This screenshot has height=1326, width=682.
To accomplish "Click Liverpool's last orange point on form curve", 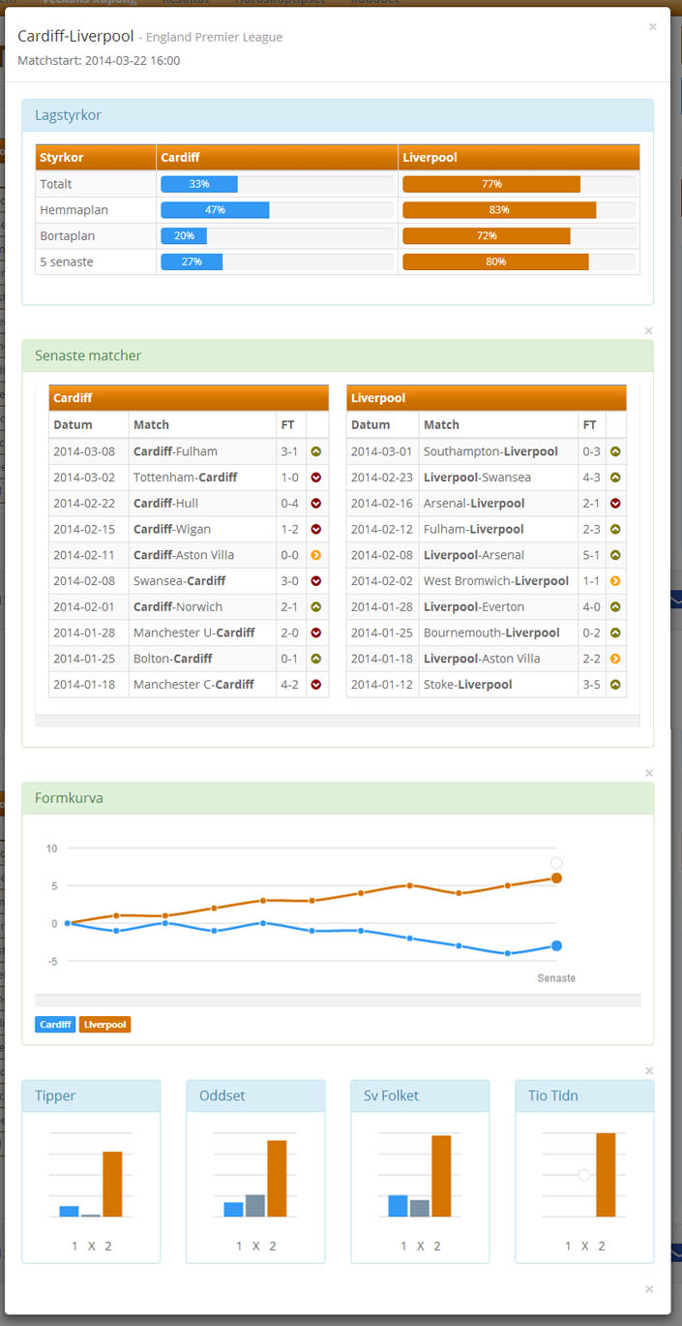I will 556,879.
